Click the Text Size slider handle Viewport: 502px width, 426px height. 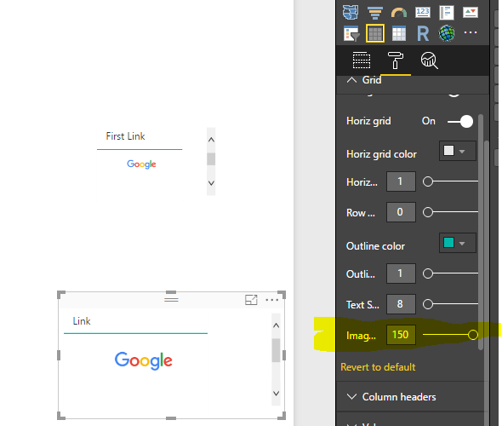[428, 304]
